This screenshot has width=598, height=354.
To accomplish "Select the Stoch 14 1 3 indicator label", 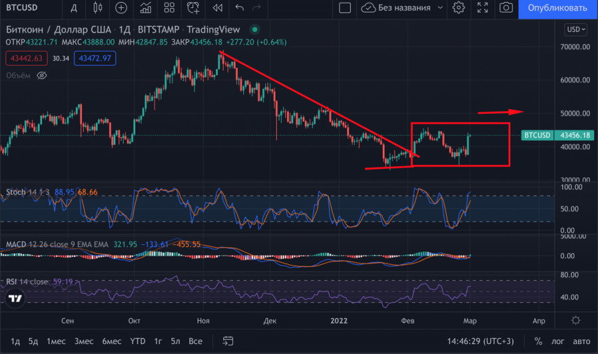I will 27,192.
